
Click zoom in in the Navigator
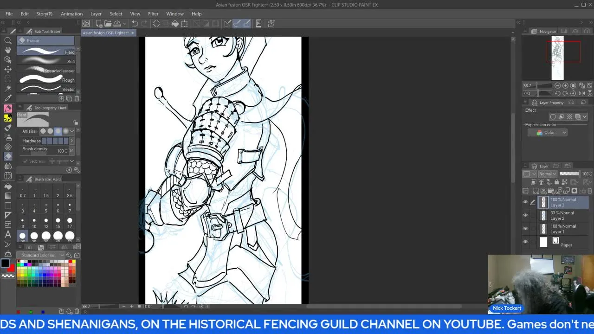(565, 85)
